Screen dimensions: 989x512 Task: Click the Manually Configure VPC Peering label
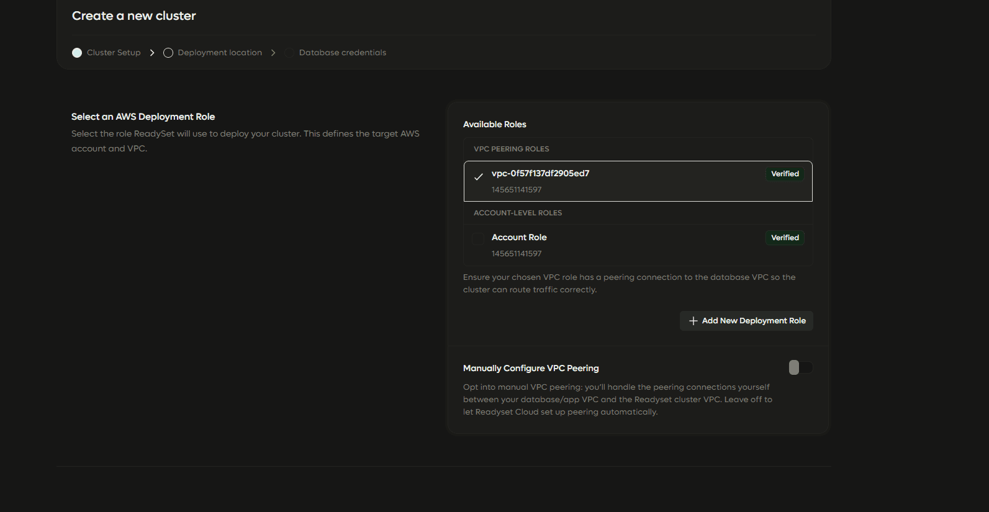pos(531,368)
